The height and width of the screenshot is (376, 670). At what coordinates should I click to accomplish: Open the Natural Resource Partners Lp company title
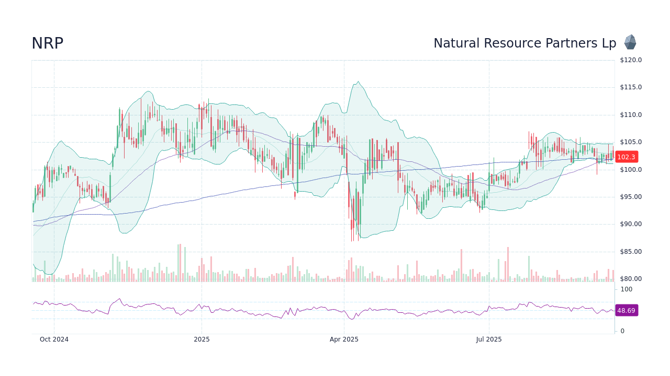click(x=525, y=43)
